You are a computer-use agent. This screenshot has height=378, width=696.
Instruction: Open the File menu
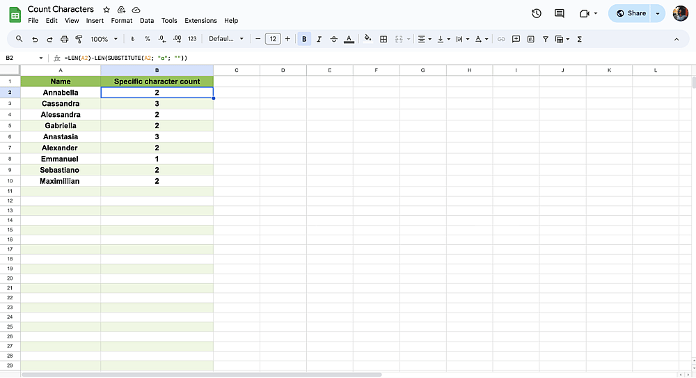click(x=33, y=20)
